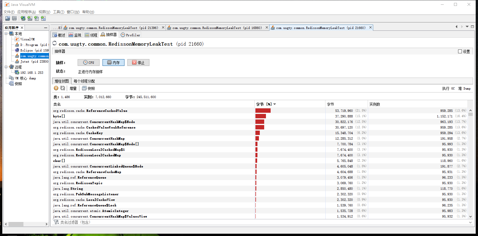Click the Add Application Snapshot toolbar icon

(x=43, y=18)
